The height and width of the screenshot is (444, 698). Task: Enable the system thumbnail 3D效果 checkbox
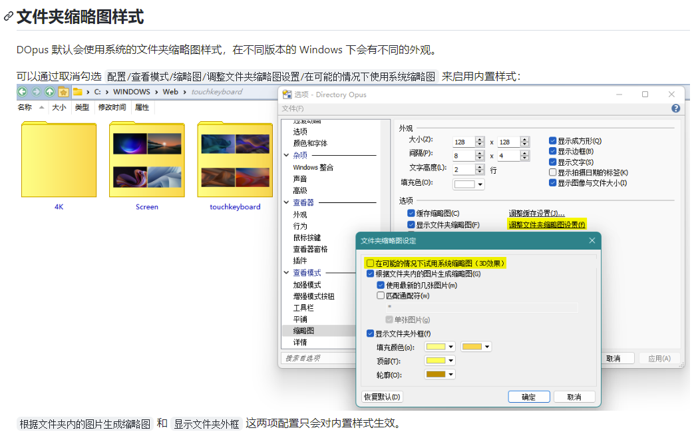371,264
